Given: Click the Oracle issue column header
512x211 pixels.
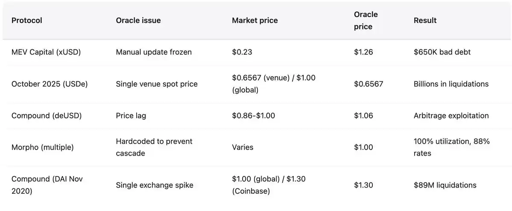Looking at the screenshot, I should [138, 20].
